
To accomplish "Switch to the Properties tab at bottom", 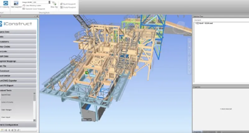I will [x=198, y=132].
